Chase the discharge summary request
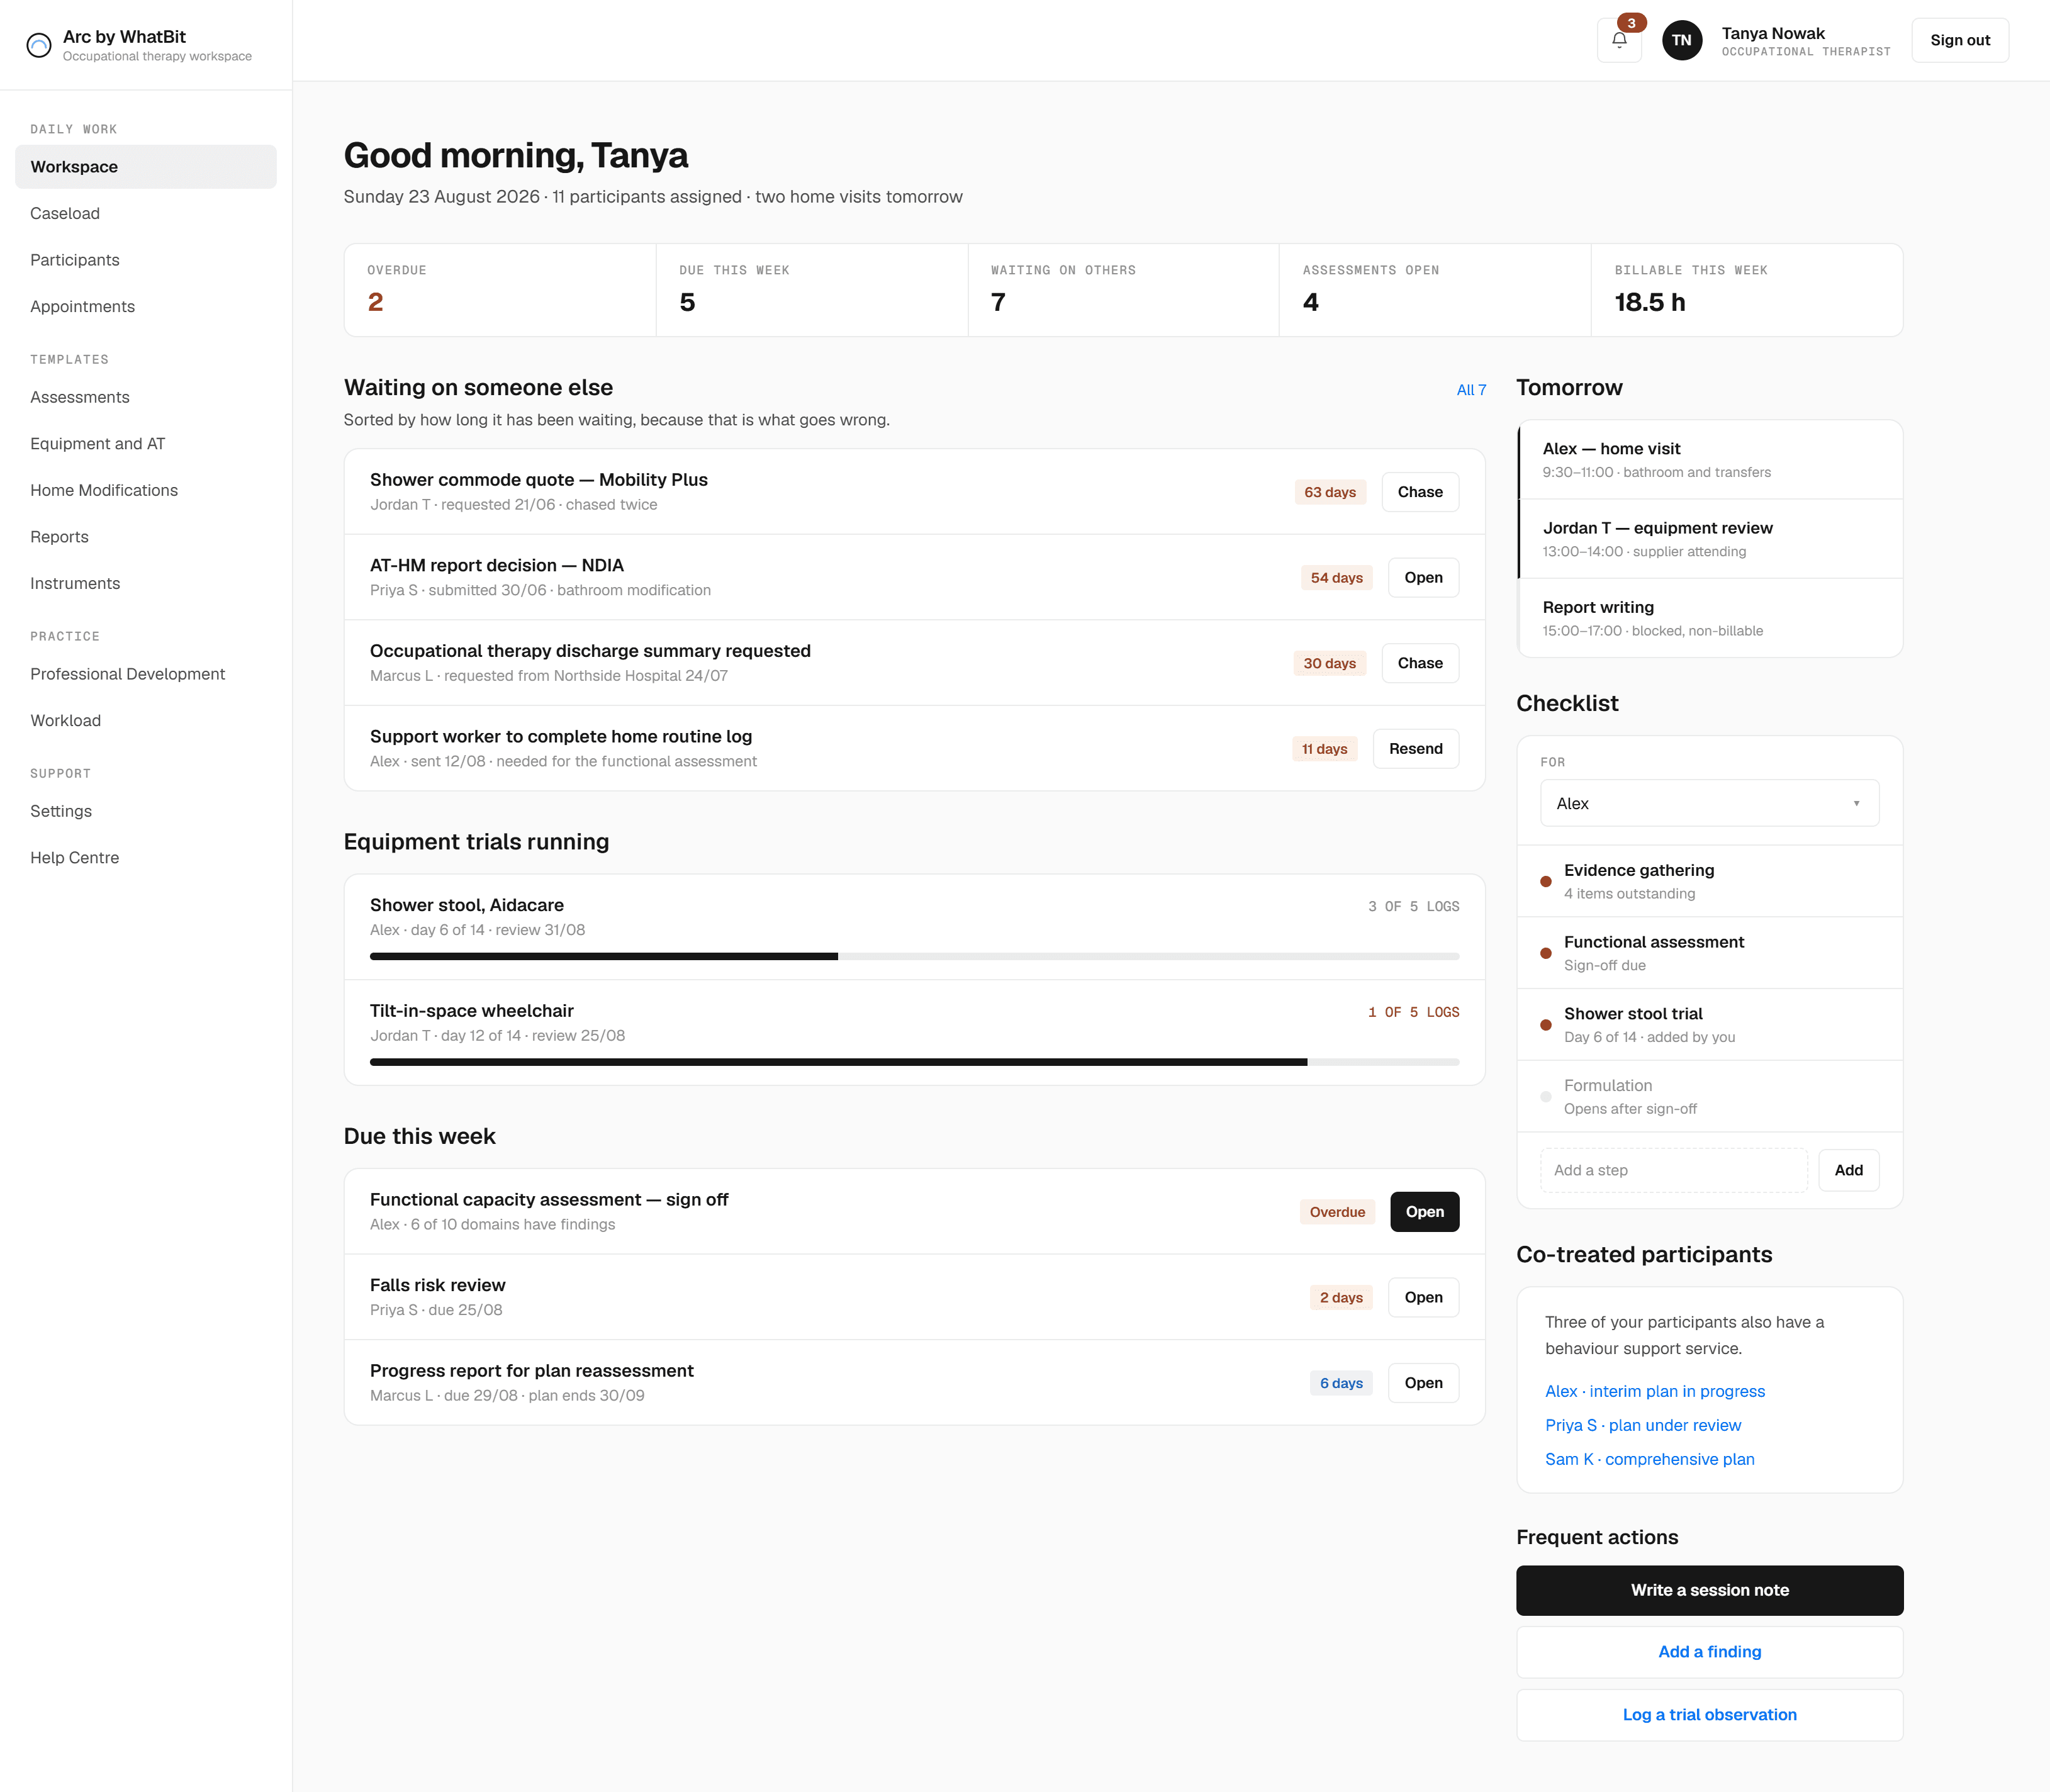 [1419, 663]
